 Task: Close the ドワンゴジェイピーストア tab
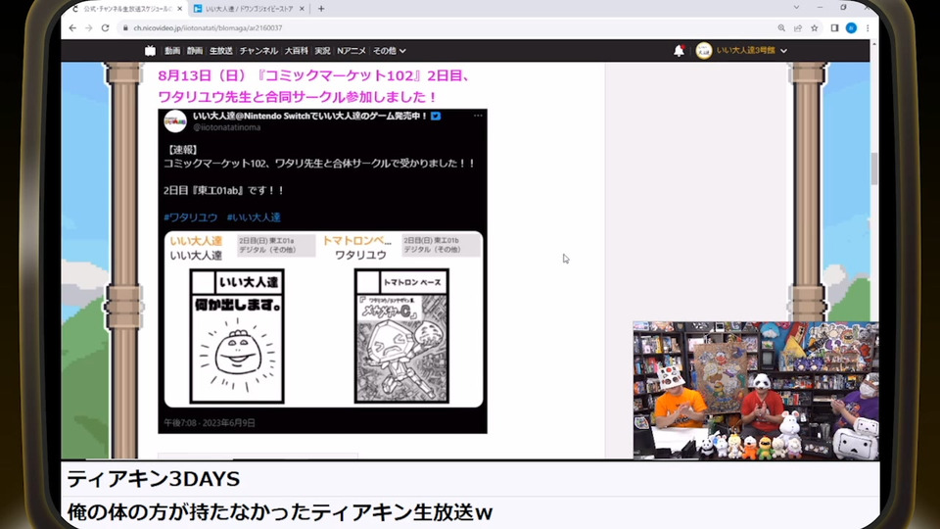tap(302, 9)
